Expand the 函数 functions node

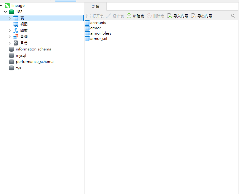(10, 31)
